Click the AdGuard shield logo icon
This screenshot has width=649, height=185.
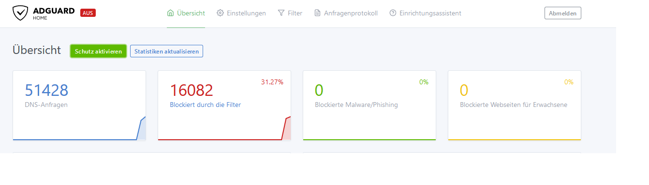[19, 13]
